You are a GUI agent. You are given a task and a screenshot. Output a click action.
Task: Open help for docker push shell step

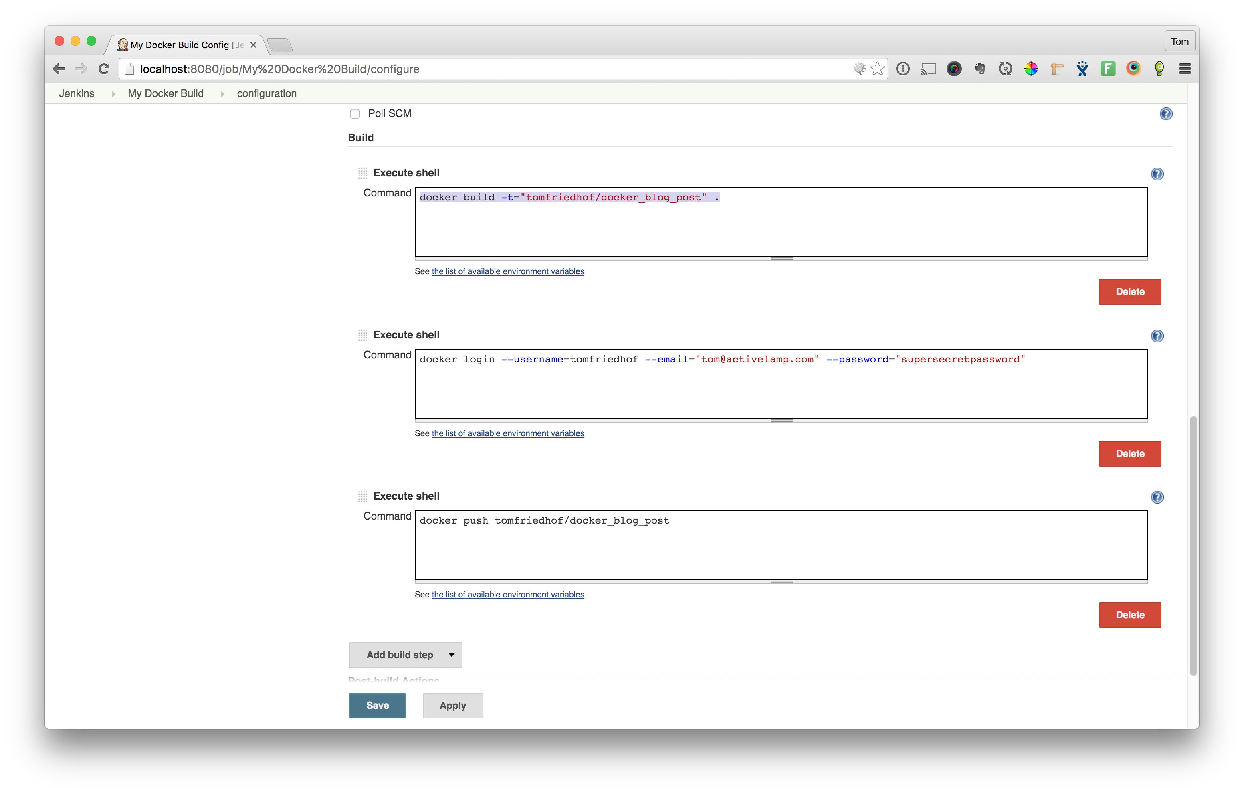pos(1157,497)
